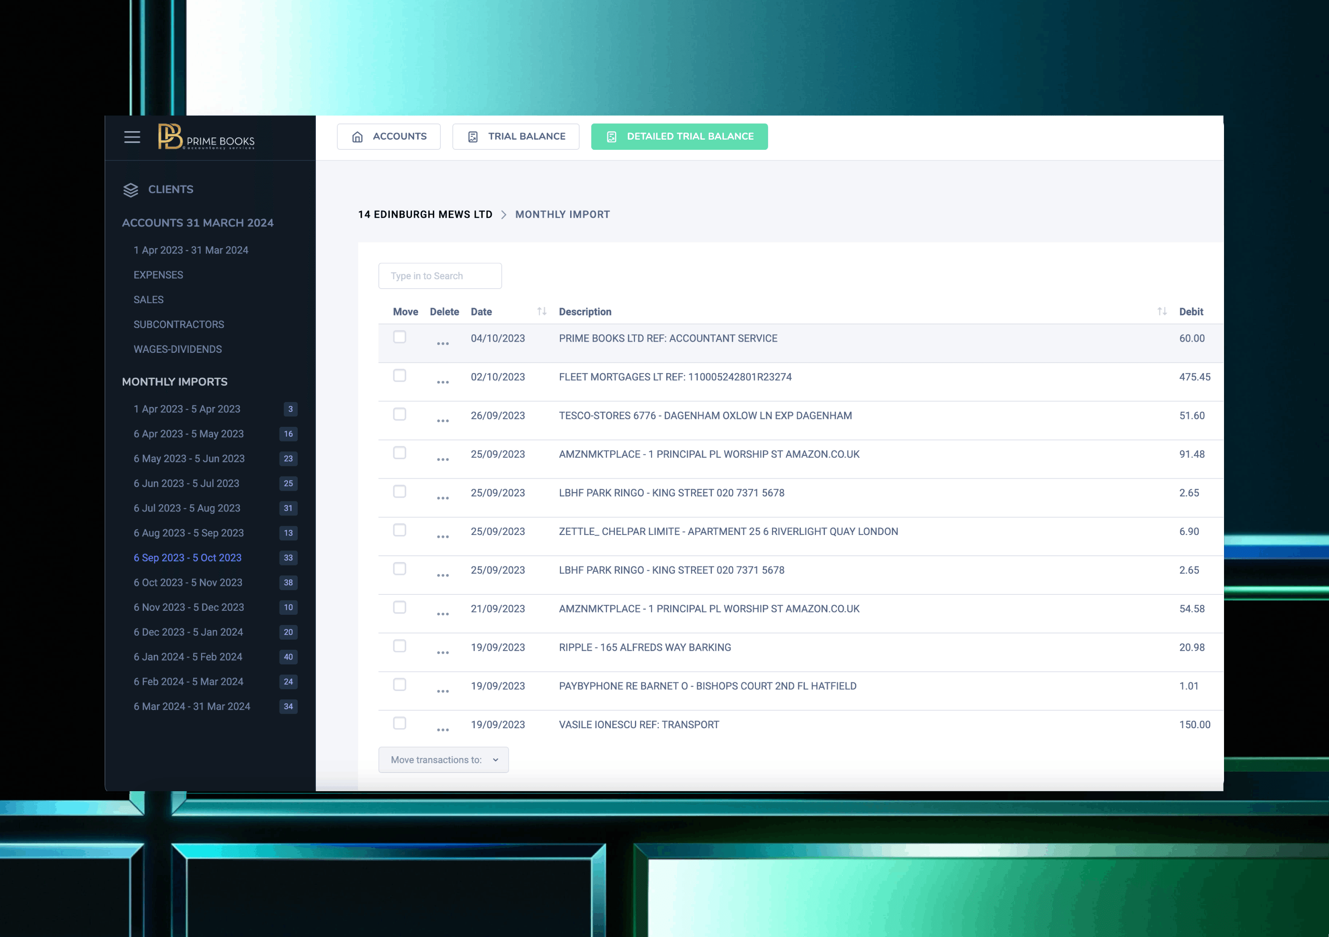The image size is (1329, 937).
Task: Open delete dots for ZETTLE_ CHELPAR row
Action: 443,537
